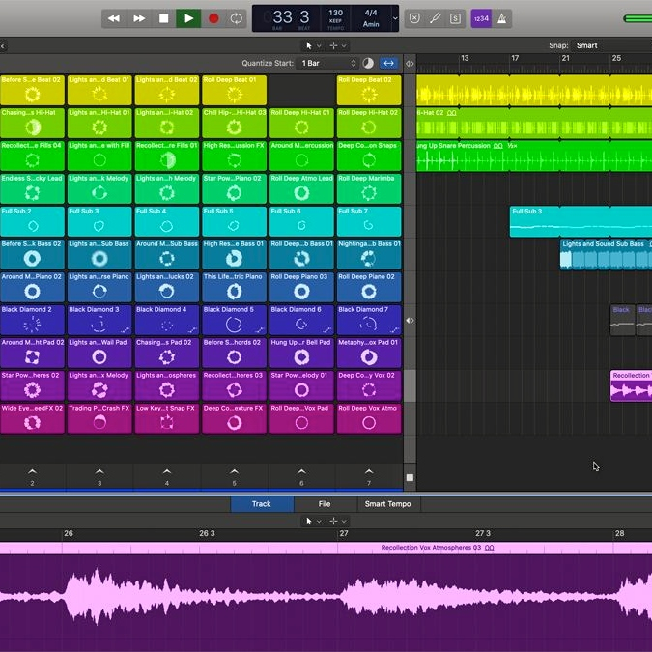Click the Metaphy Pad 01 cell
Viewport: 652px width, 652px height.
[x=369, y=353]
